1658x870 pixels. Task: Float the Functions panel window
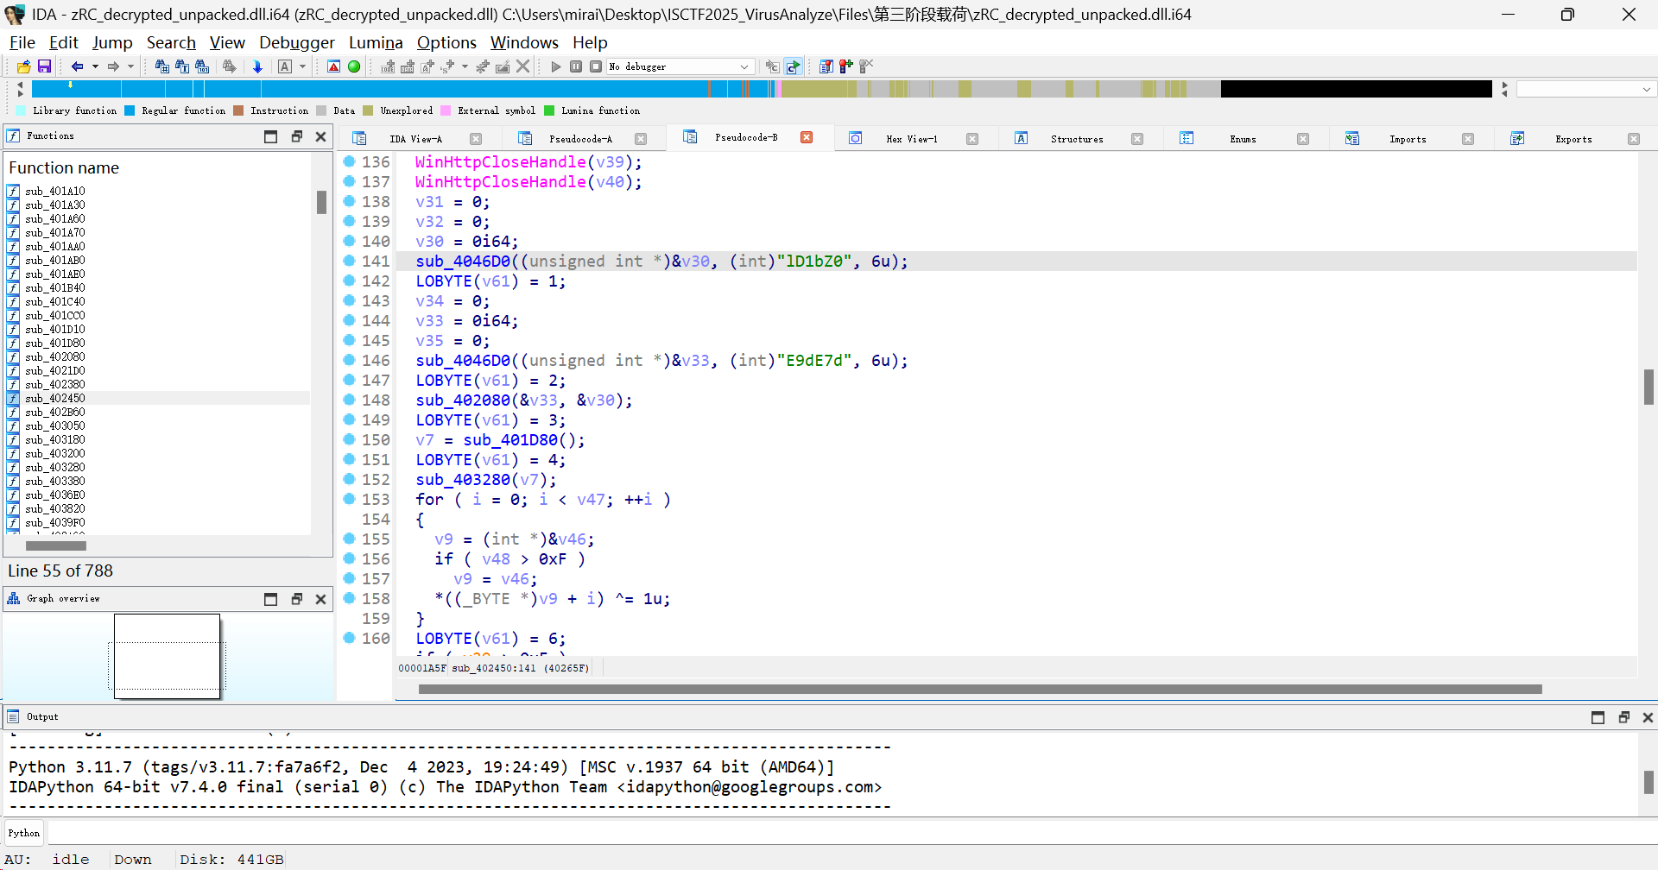click(x=296, y=136)
